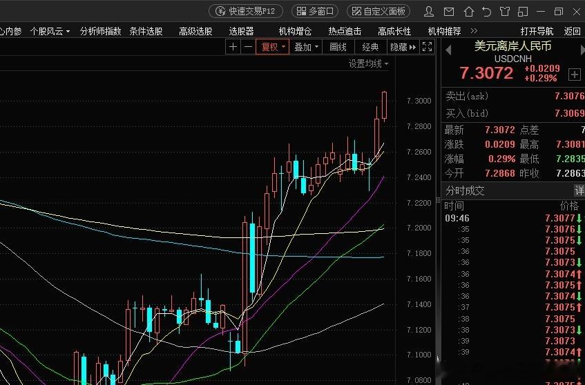Click 分时成交 section header

pyautogui.click(x=465, y=191)
